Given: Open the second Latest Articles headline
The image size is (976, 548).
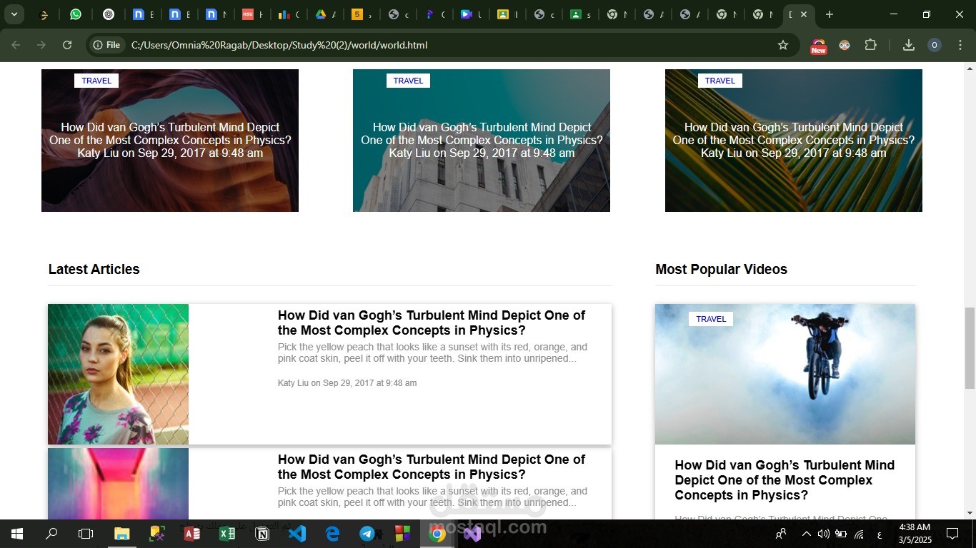Looking at the screenshot, I should pos(432,467).
